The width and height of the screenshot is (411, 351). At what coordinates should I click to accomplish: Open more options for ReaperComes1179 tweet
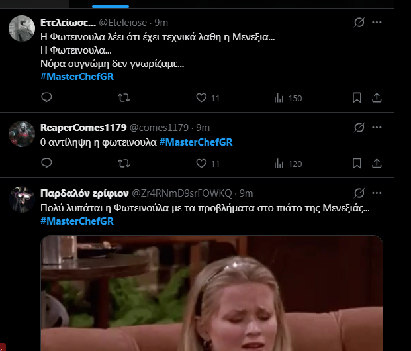click(x=377, y=128)
